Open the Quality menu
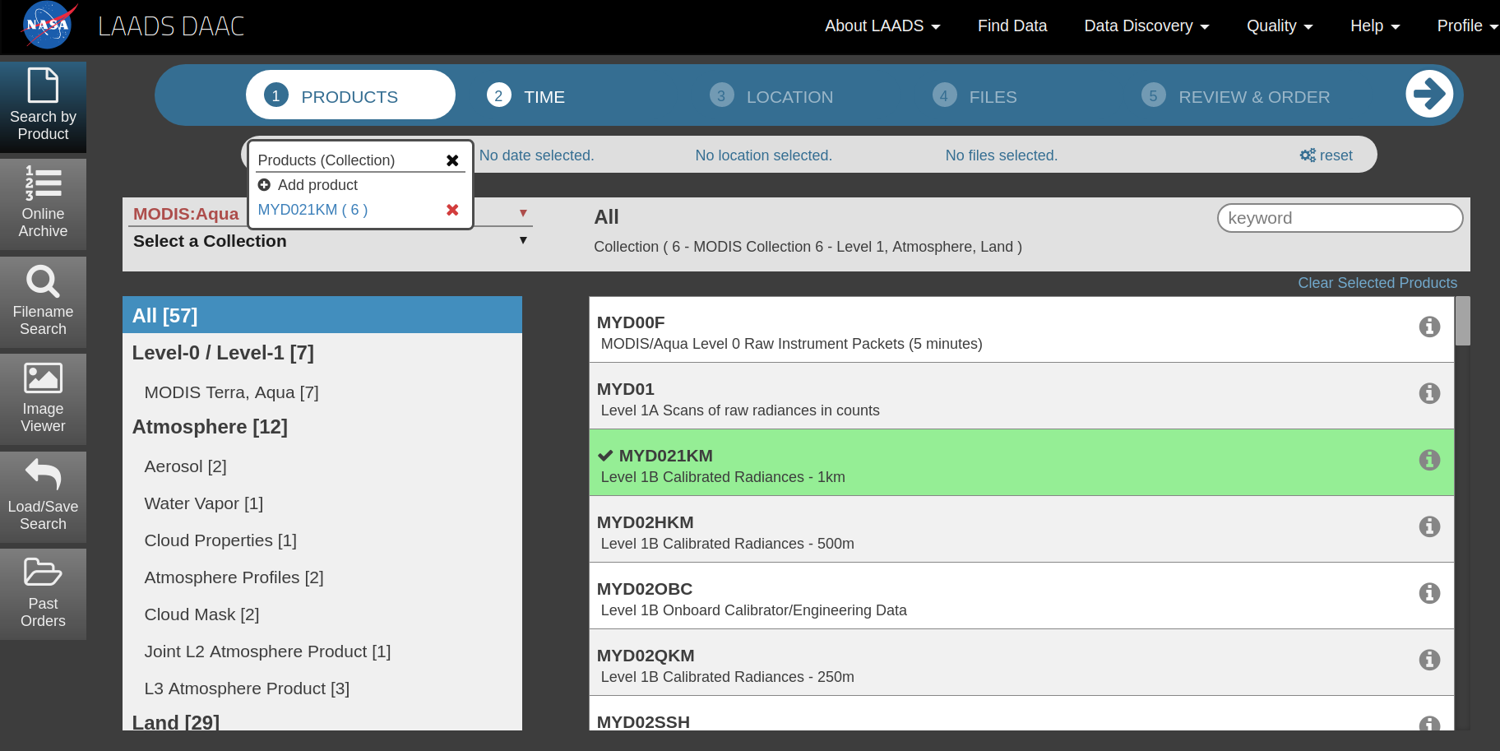This screenshot has width=1500, height=751. (x=1280, y=25)
